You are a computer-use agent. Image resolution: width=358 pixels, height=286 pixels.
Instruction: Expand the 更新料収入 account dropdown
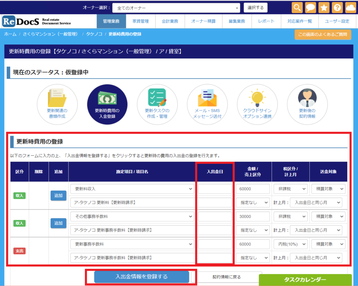coord(132,189)
